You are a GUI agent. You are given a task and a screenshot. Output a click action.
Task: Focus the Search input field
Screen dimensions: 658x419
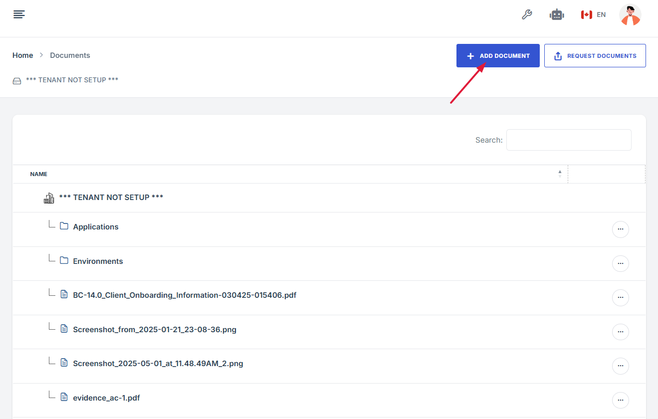click(569, 140)
